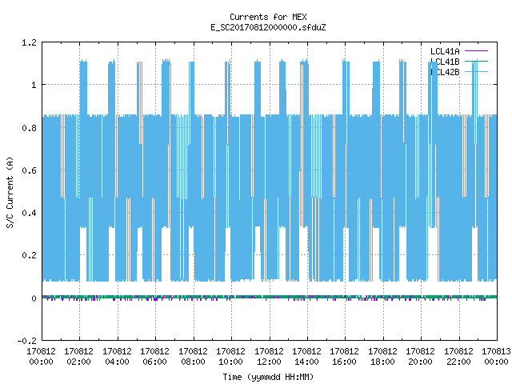Screen dimensions: 512x384
Task: Click the x-axis tick '170812 12:00'
Action: [x=269, y=357]
